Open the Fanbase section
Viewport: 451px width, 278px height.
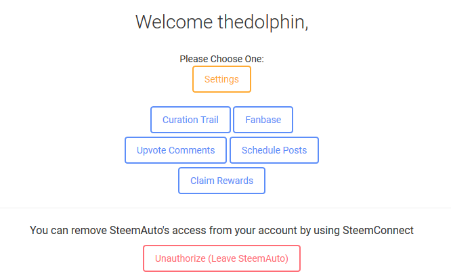263,120
